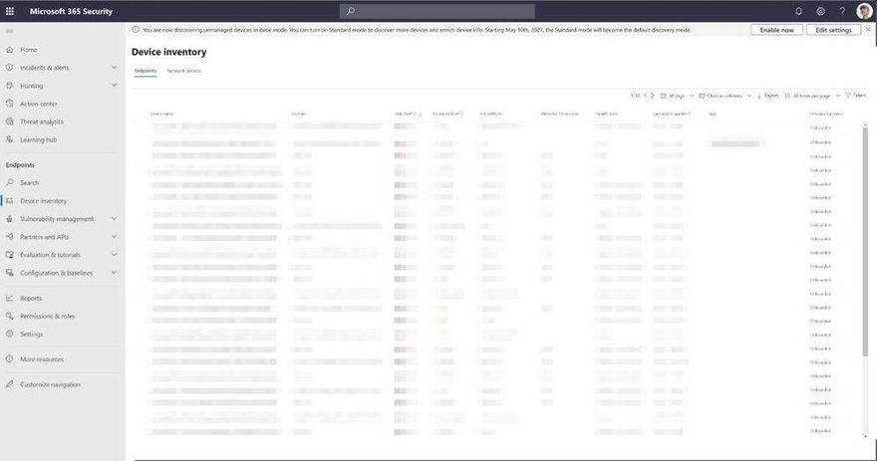Screen dimensions: 877x461
Task: Open the help question mark icon
Action: pos(842,11)
